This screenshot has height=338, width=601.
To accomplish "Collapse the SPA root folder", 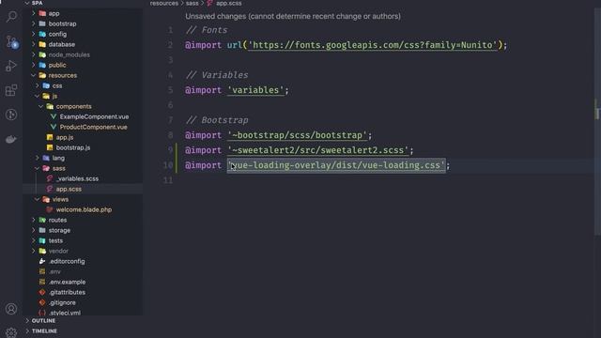I will [x=37, y=3].
